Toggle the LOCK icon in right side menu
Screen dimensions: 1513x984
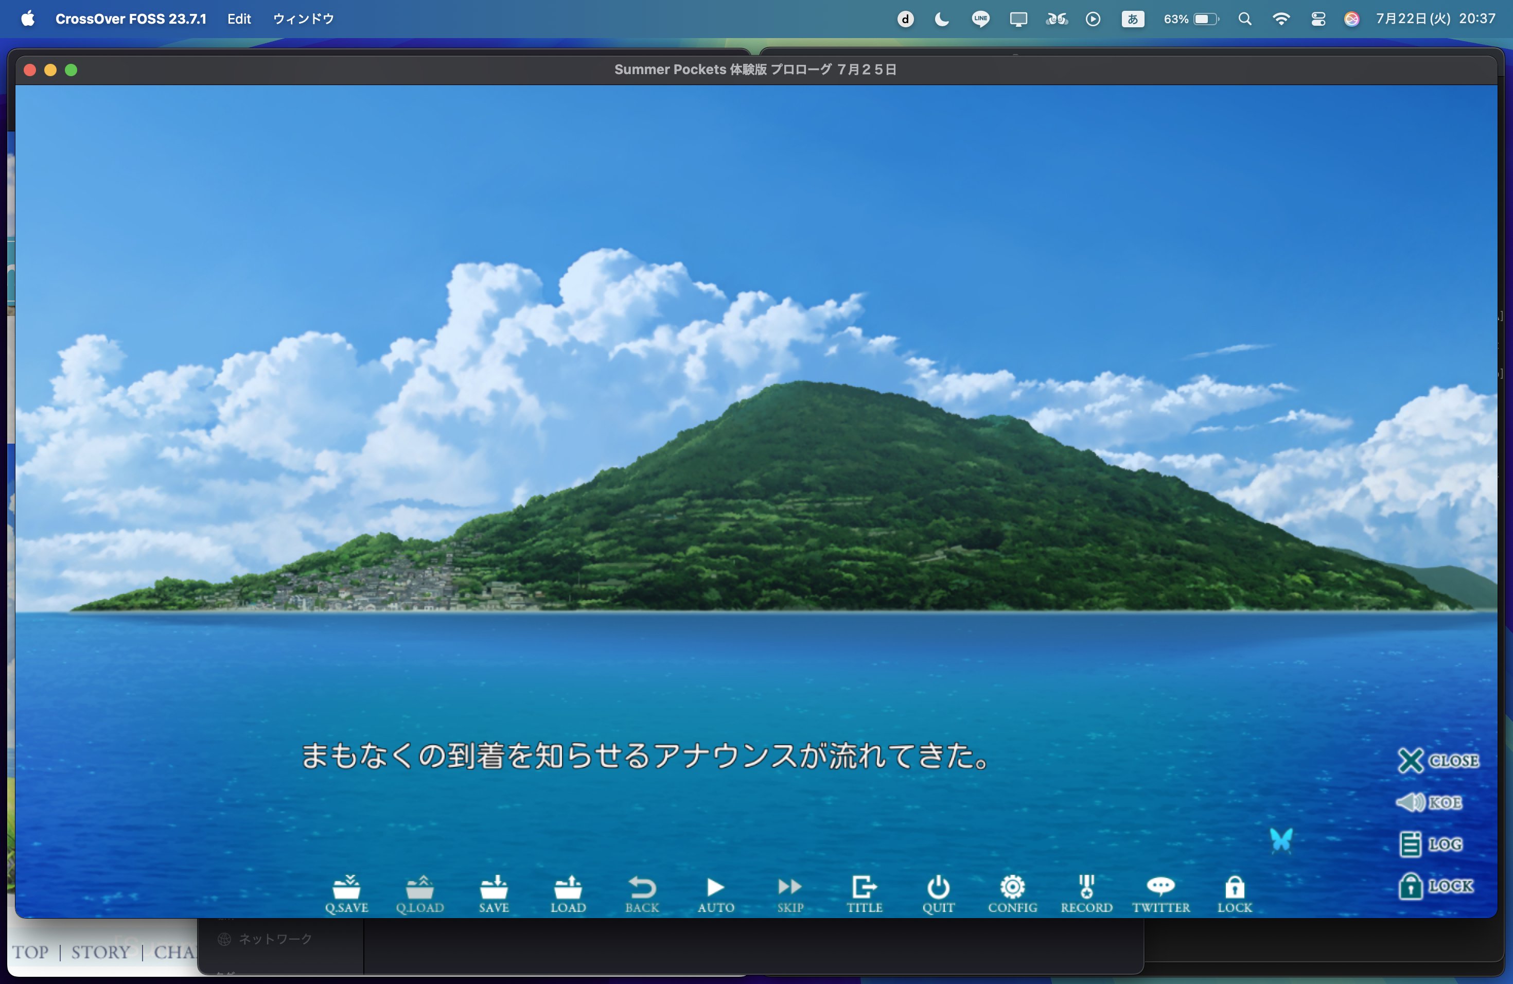pos(1435,886)
